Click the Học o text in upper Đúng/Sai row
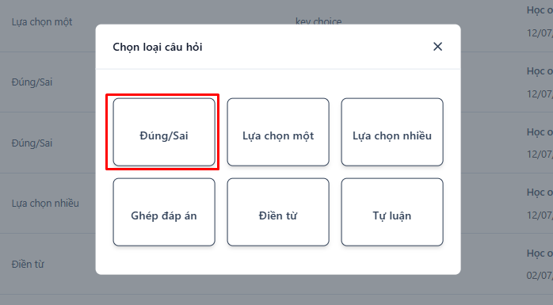 pyautogui.click(x=540, y=71)
